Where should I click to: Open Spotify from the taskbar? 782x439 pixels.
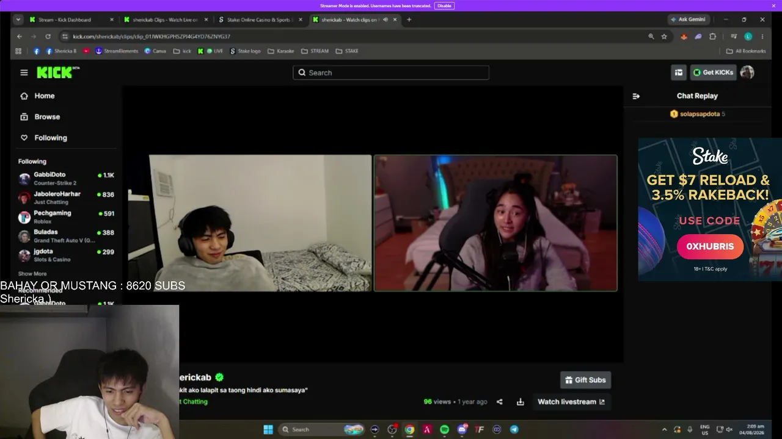(x=444, y=429)
